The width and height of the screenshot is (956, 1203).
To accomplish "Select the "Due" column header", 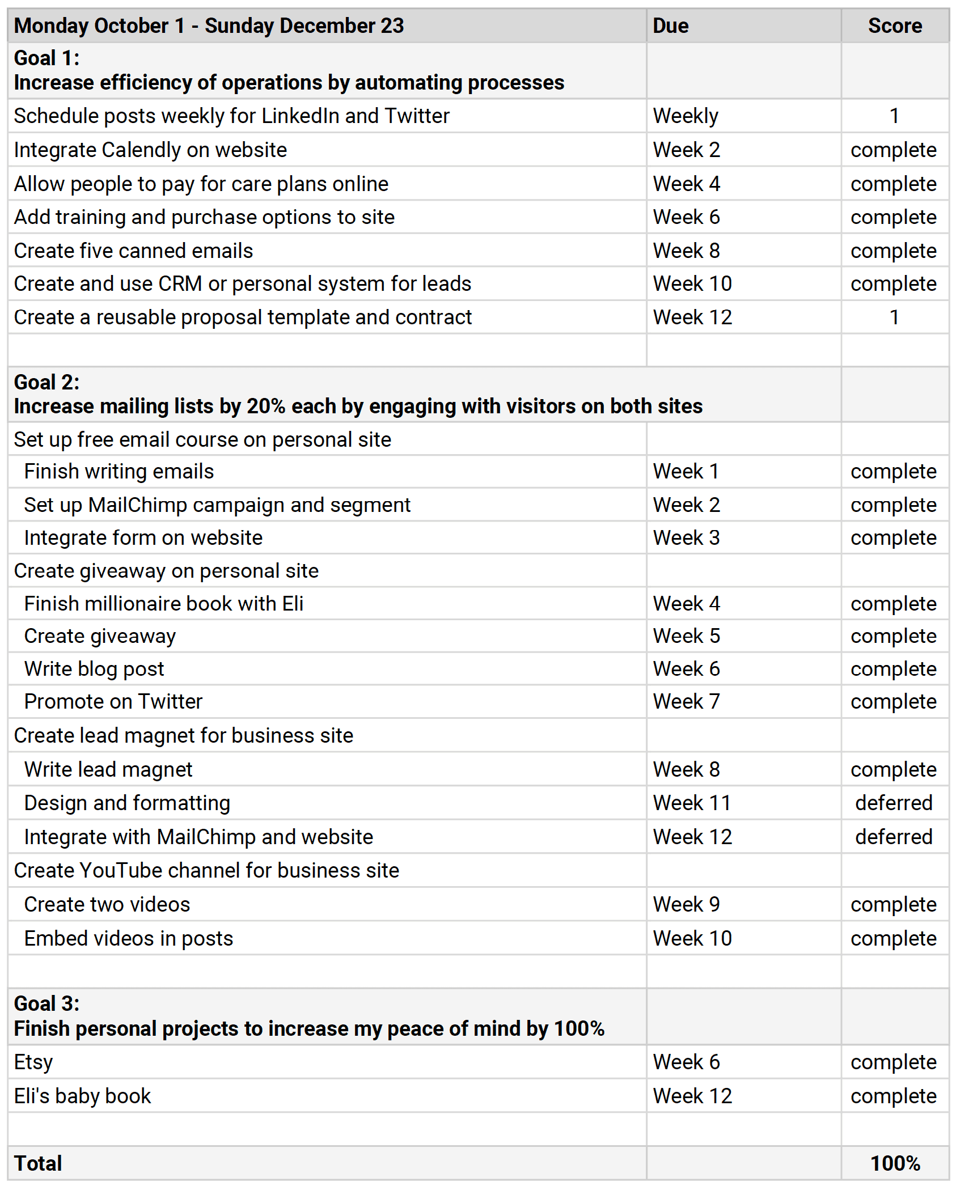I will (x=670, y=26).
